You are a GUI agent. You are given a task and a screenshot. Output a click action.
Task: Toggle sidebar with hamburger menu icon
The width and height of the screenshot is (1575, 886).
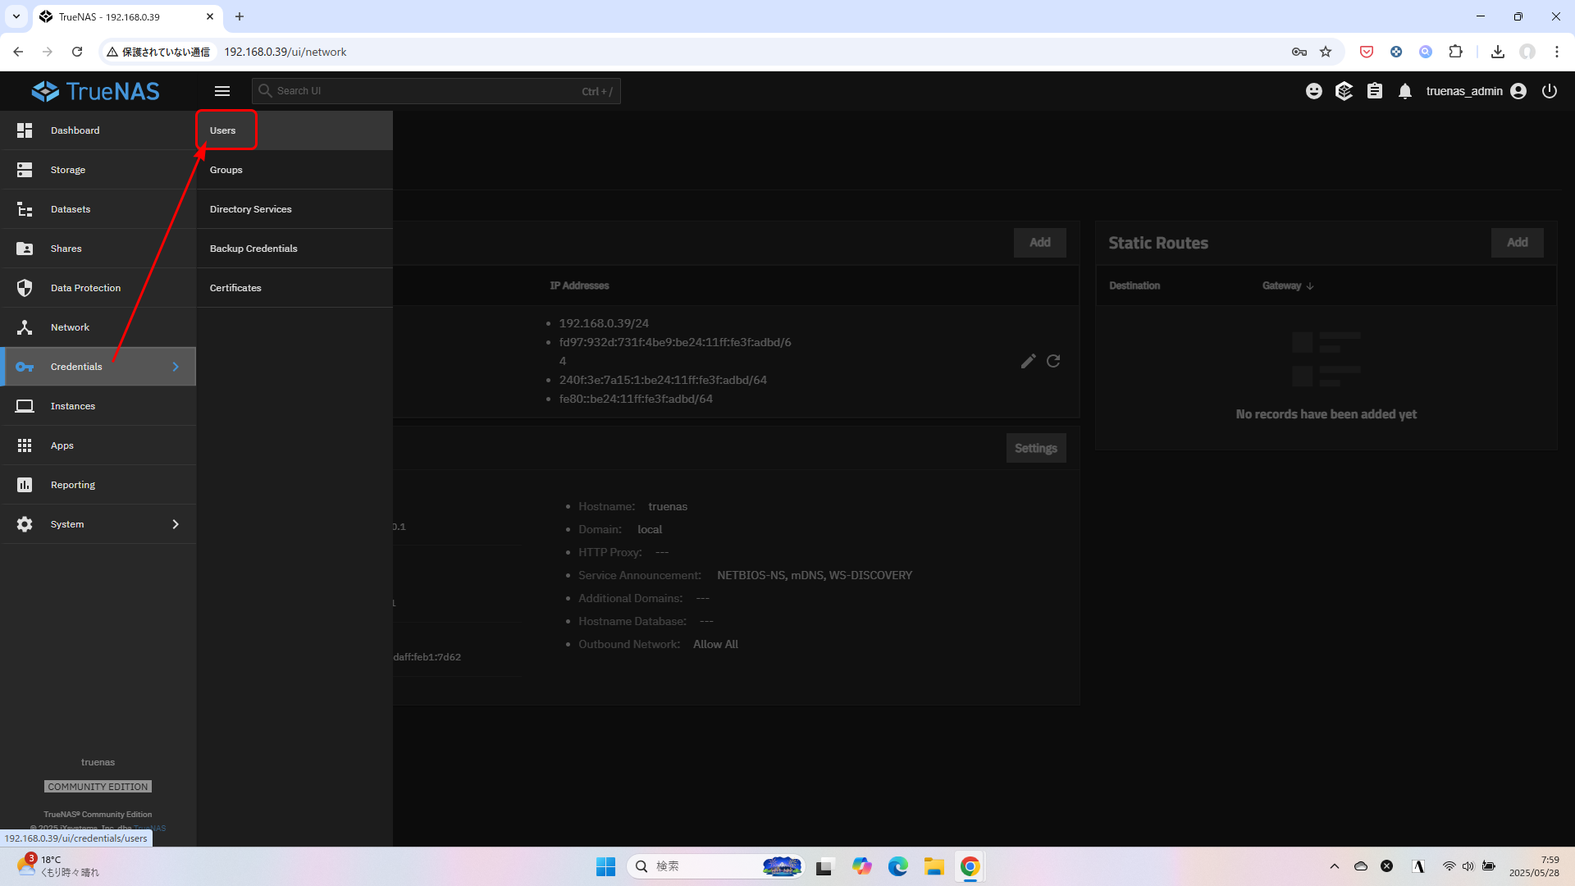[x=222, y=91]
